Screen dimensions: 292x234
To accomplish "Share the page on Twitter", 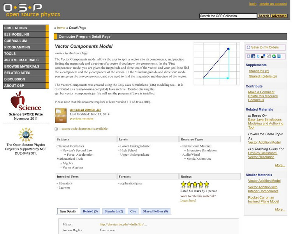I will coord(258,56).
